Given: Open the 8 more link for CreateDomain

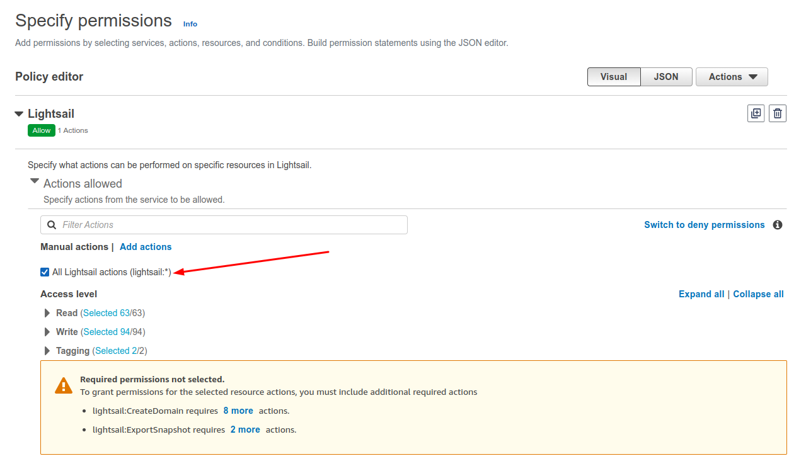Looking at the screenshot, I should click(x=238, y=411).
